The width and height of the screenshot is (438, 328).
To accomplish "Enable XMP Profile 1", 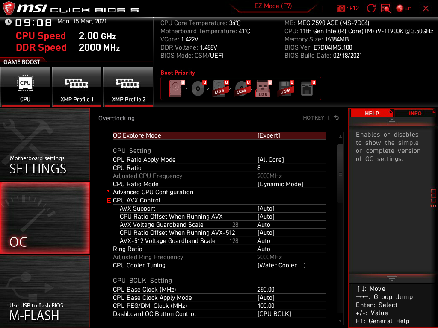I will [x=77, y=87].
